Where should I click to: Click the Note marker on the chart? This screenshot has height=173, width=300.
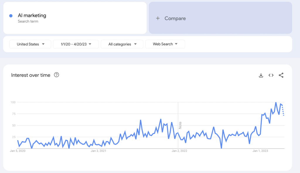(180, 125)
